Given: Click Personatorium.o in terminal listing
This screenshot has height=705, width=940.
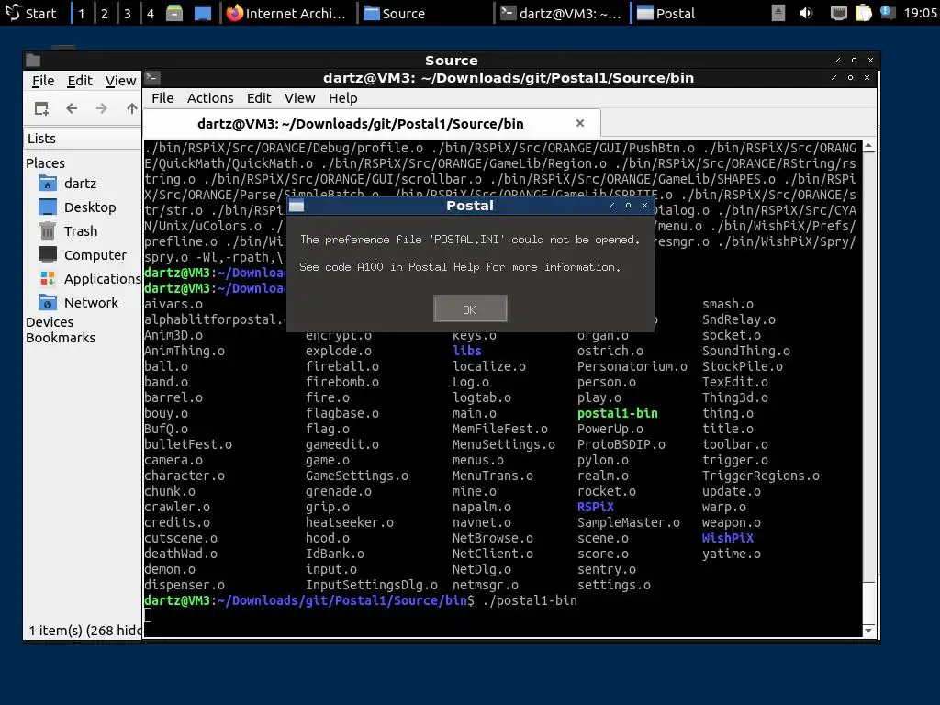Looking at the screenshot, I should point(632,366).
